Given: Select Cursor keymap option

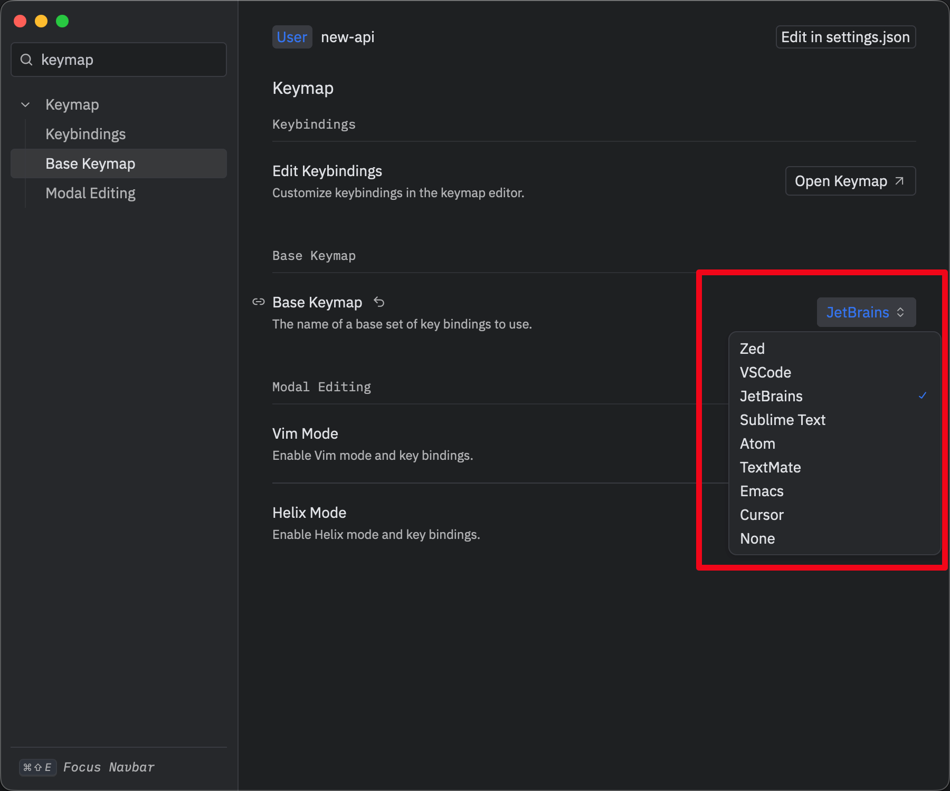Looking at the screenshot, I should pos(834,515).
